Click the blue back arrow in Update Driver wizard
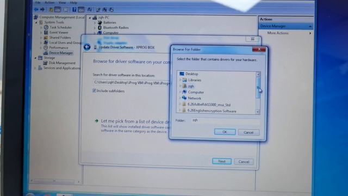Viewport: 348px width, 196px height. [x=87, y=47]
